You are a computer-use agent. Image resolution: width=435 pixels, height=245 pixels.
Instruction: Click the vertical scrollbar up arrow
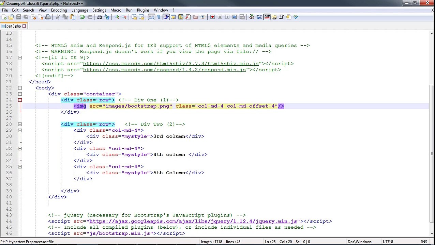[x=432, y=33]
